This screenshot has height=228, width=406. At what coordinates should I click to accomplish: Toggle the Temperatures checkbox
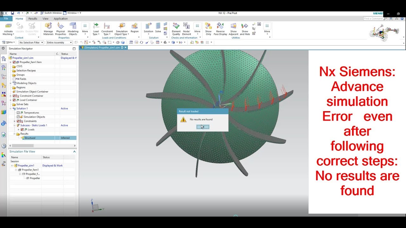18,113
